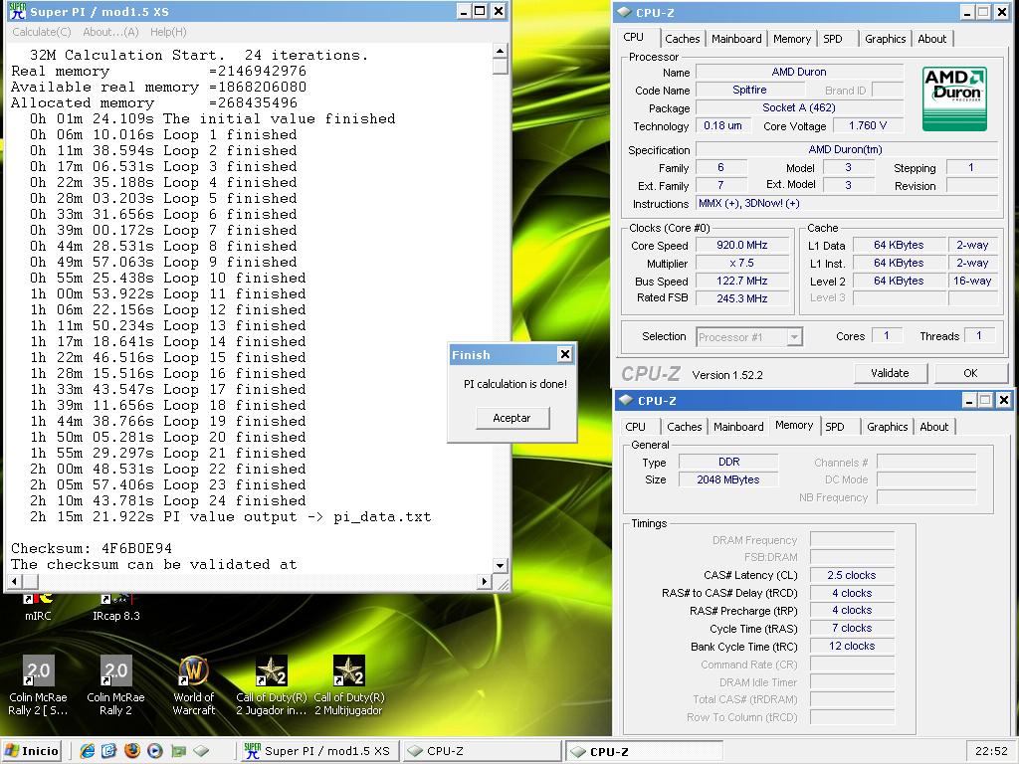Select Mainboard tab in lower CPU-Z window

click(x=738, y=427)
